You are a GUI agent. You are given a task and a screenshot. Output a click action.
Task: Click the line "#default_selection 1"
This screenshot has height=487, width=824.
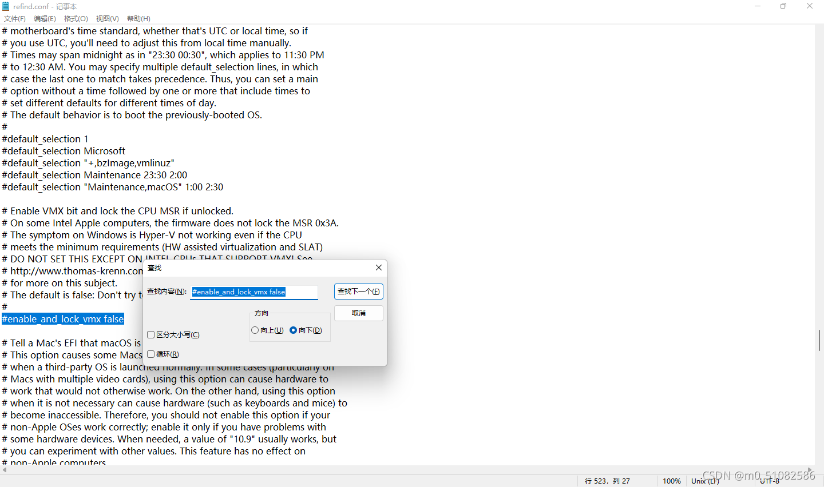(x=45, y=139)
